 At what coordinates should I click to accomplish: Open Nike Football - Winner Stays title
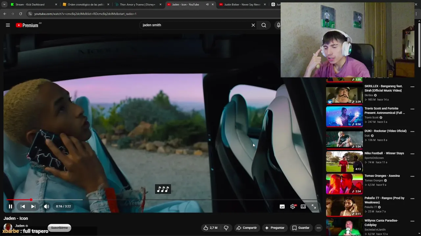point(384,153)
